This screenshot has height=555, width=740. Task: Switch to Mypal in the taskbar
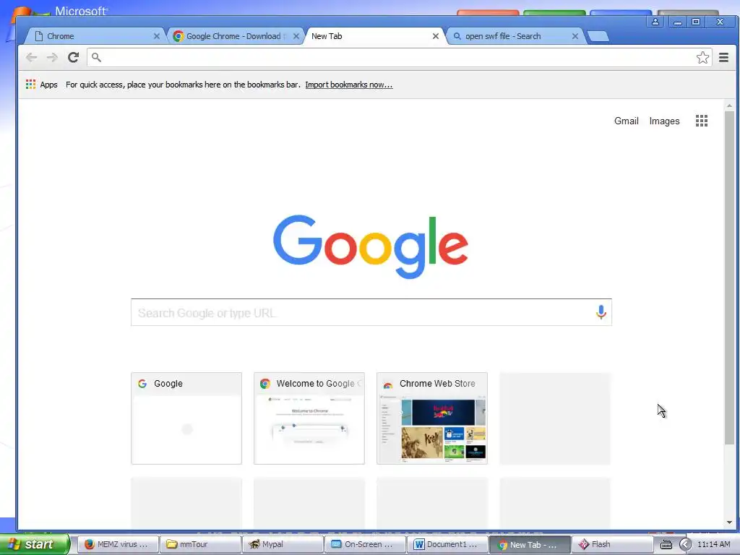point(283,545)
